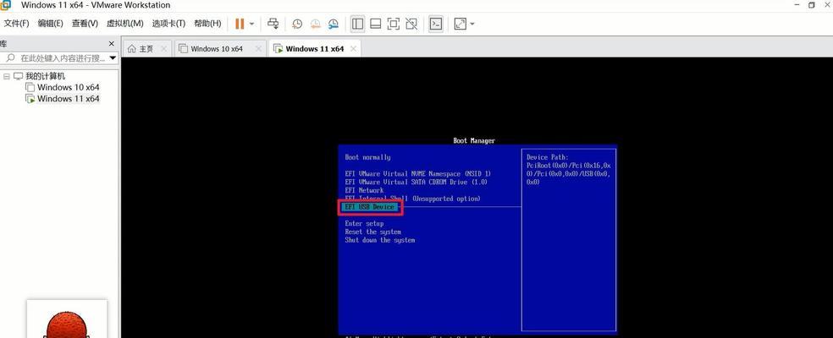Close the library panel
This screenshot has height=338, width=833.
coord(111,43)
